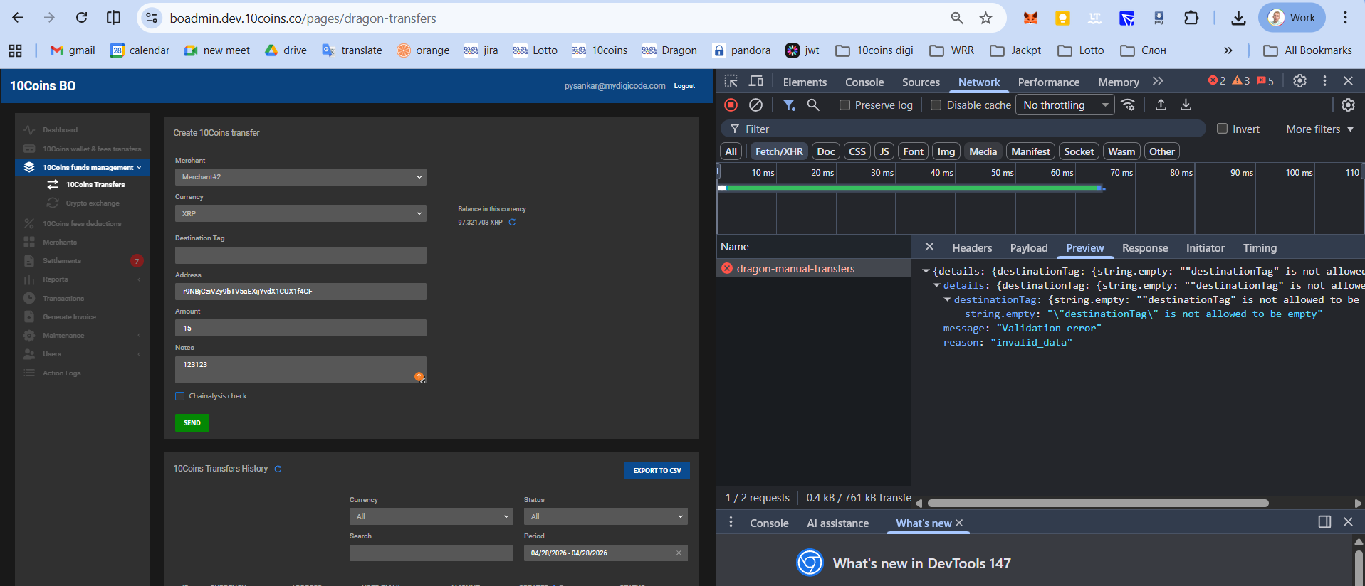Open the apps grid in bookmarks bar

tap(15, 50)
